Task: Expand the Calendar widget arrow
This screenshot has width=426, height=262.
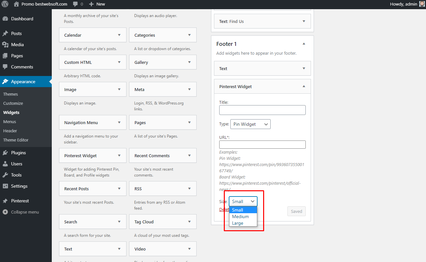Action: point(119,35)
